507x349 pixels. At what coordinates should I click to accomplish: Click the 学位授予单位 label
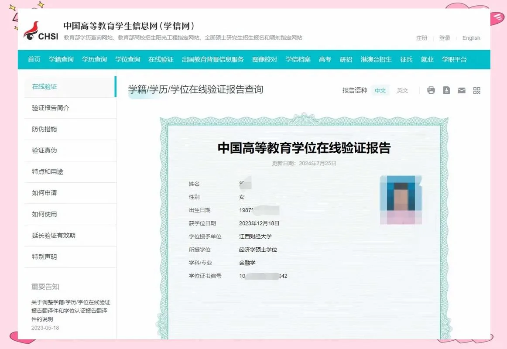click(205, 236)
